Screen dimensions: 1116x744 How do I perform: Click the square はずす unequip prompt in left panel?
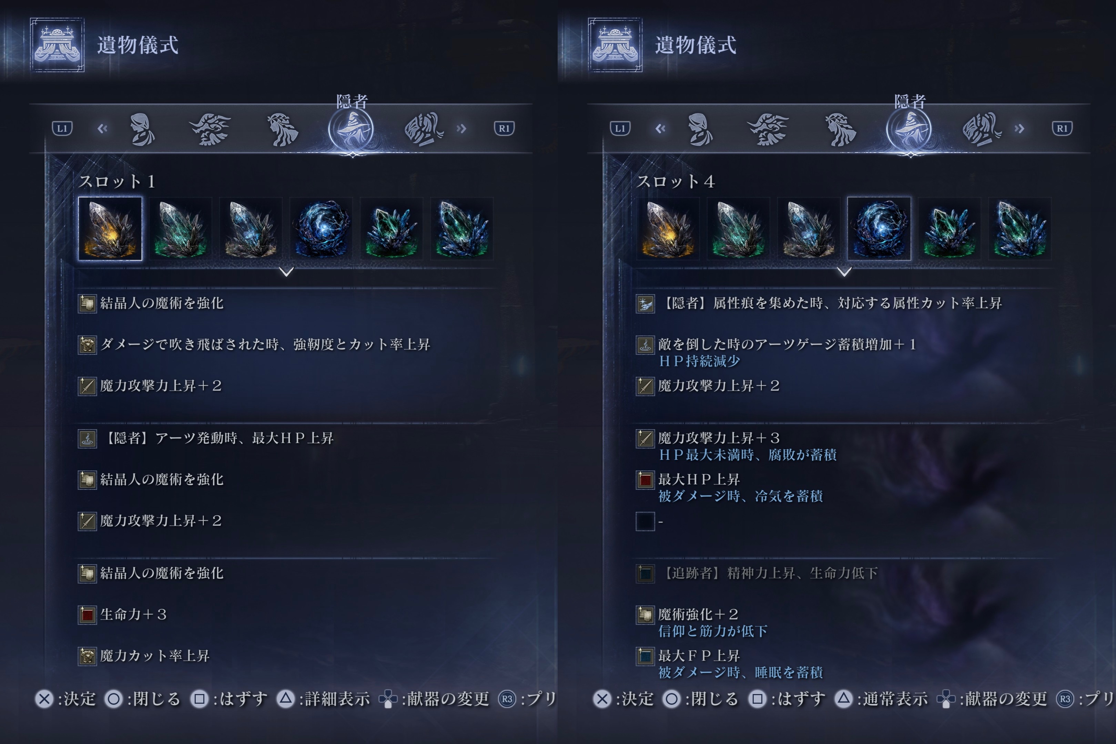click(229, 699)
